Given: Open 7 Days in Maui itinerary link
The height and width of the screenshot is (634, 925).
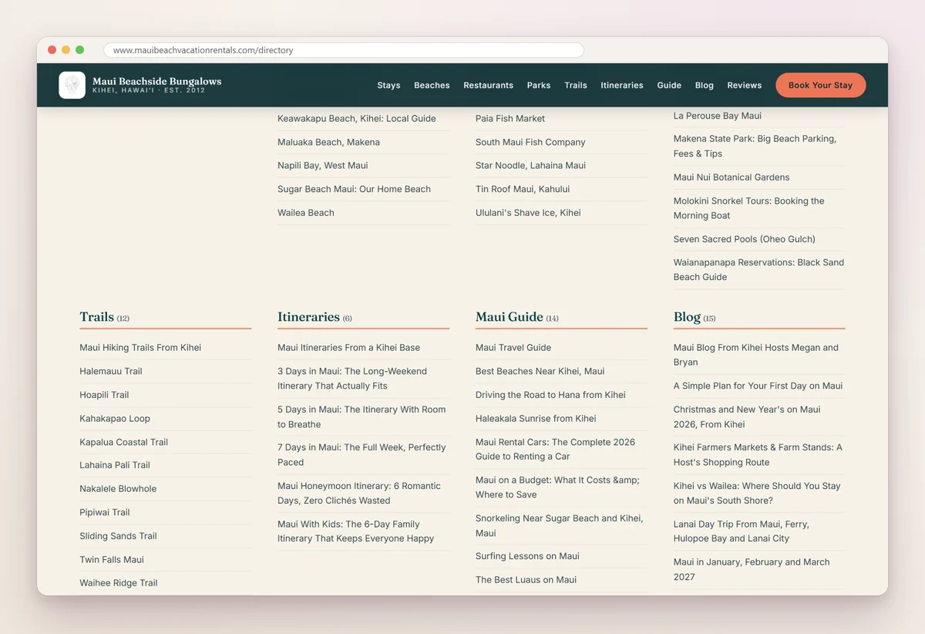Looking at the screenshot, I should click(362, 455).
